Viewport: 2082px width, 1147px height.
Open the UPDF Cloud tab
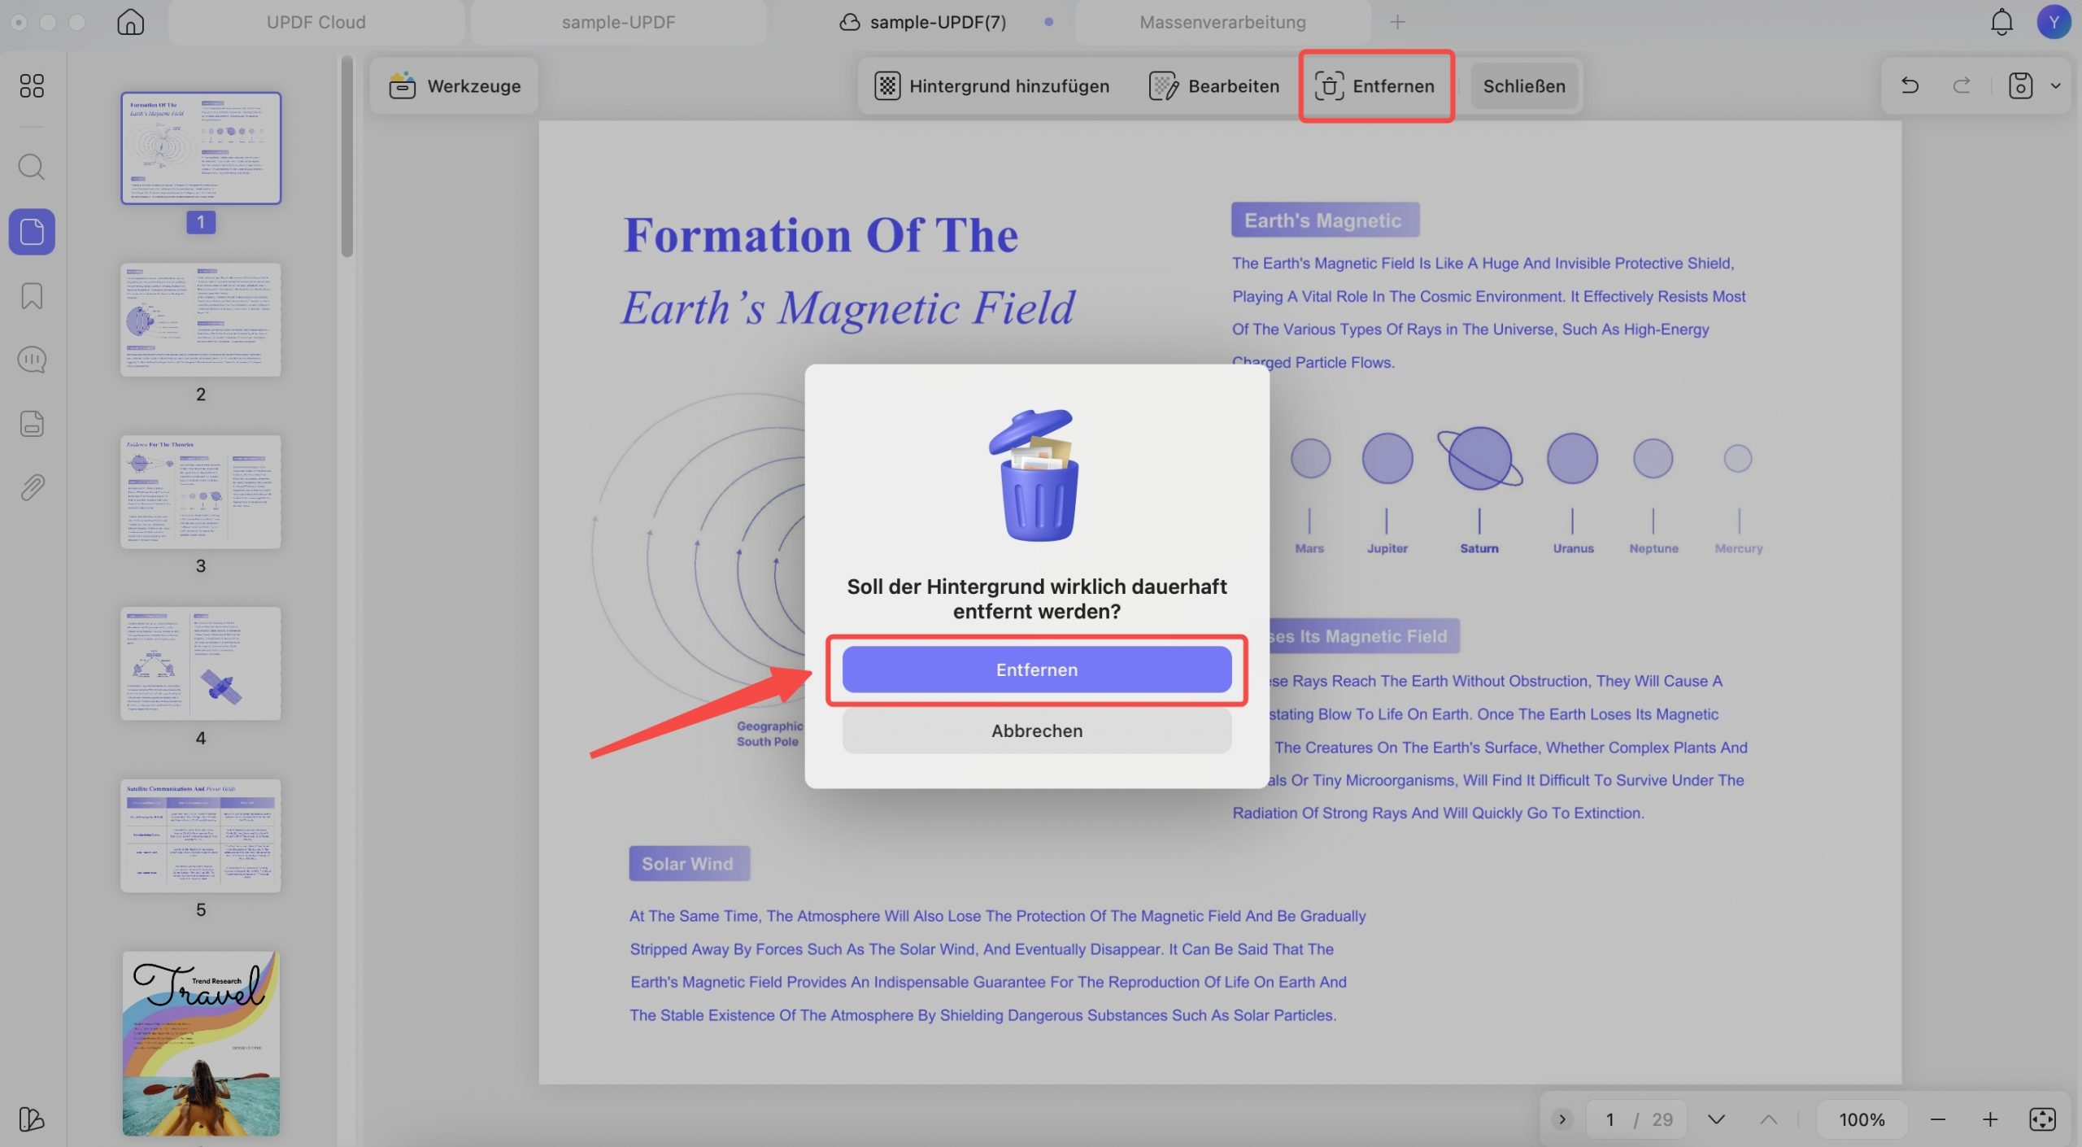point(316,22)
